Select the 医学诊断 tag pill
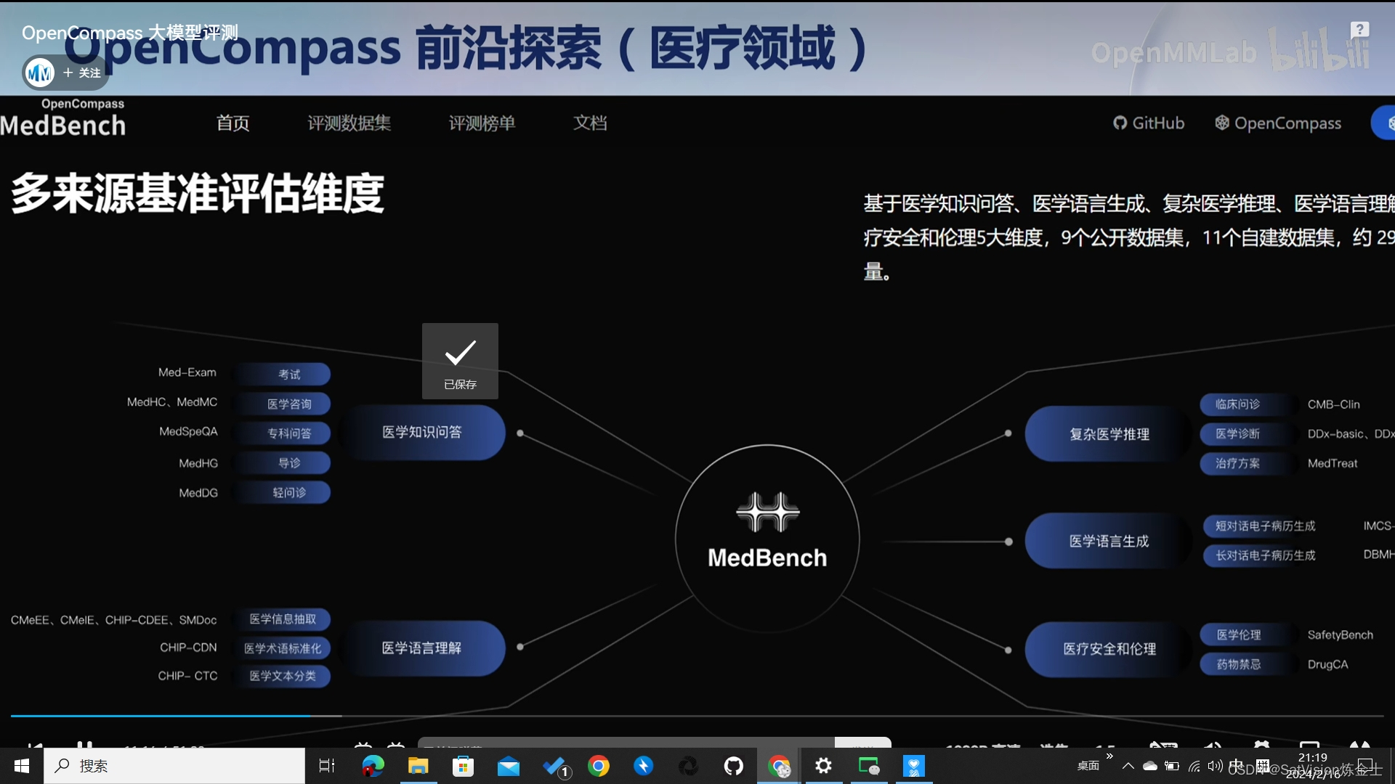Image resolution: width=1395 pixels, height=784 pixels. coord(1247,434)
